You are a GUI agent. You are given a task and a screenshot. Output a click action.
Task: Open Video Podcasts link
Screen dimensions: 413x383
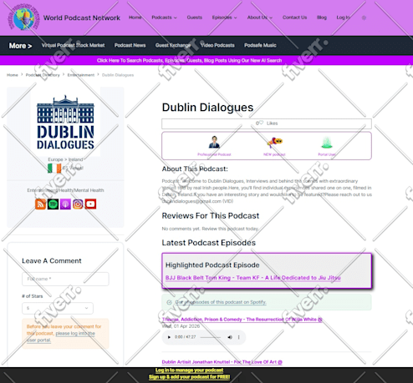(x=217, y=45)
